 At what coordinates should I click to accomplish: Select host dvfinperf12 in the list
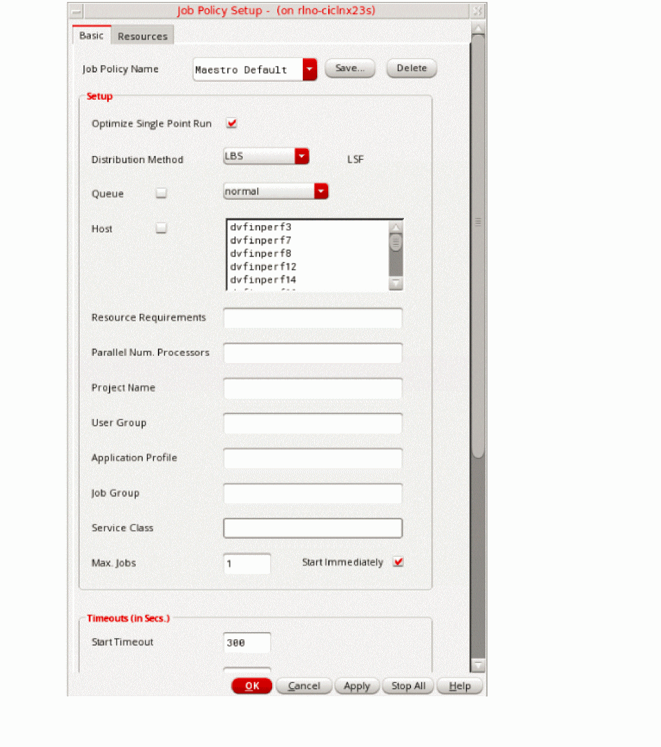tap(263, 266)
